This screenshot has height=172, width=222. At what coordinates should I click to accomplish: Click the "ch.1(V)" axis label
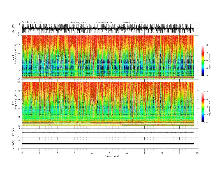(13, 28)
